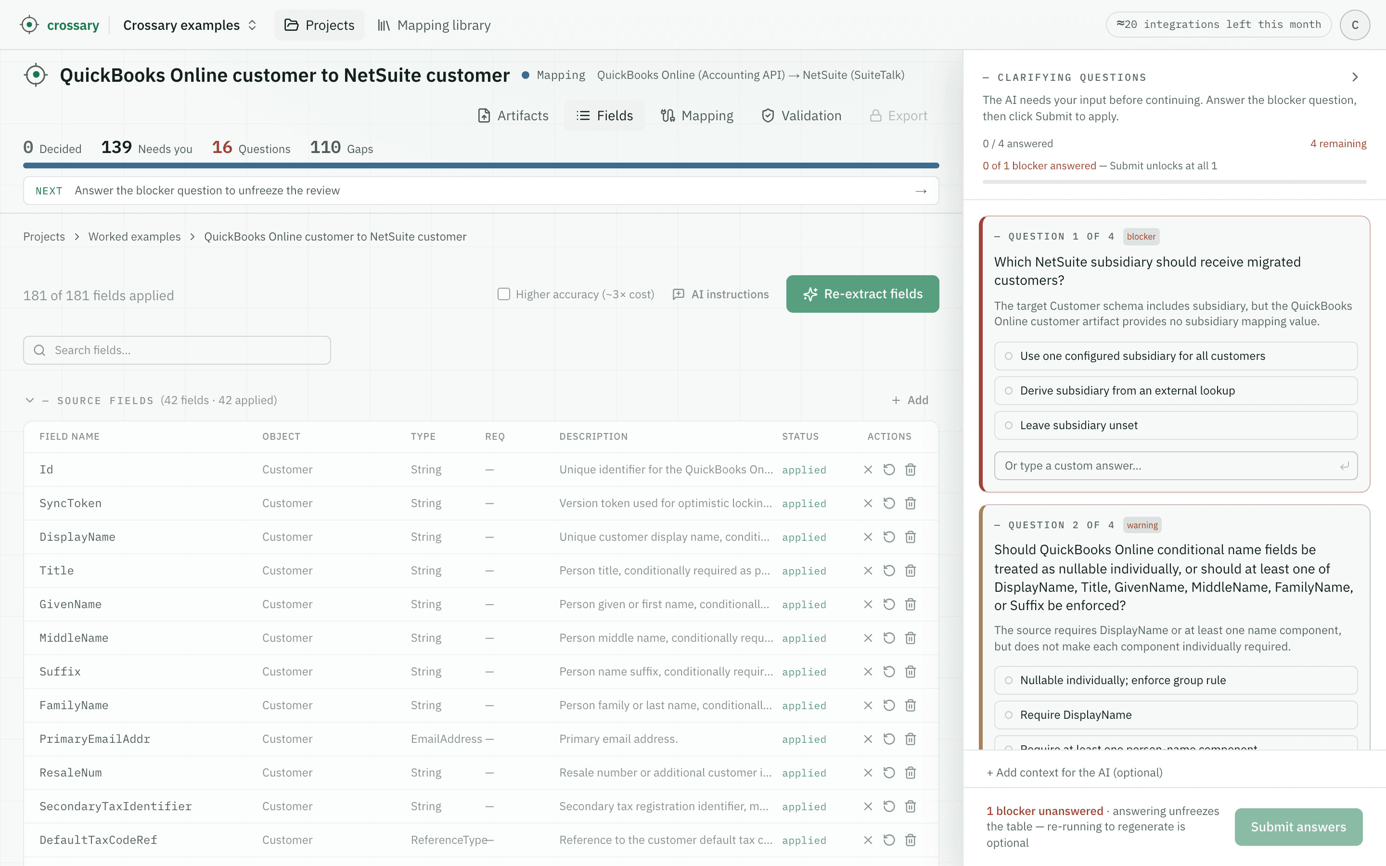Click the 16 Questions counter
Screen dimensions: 1386x866
pos(251,148)
